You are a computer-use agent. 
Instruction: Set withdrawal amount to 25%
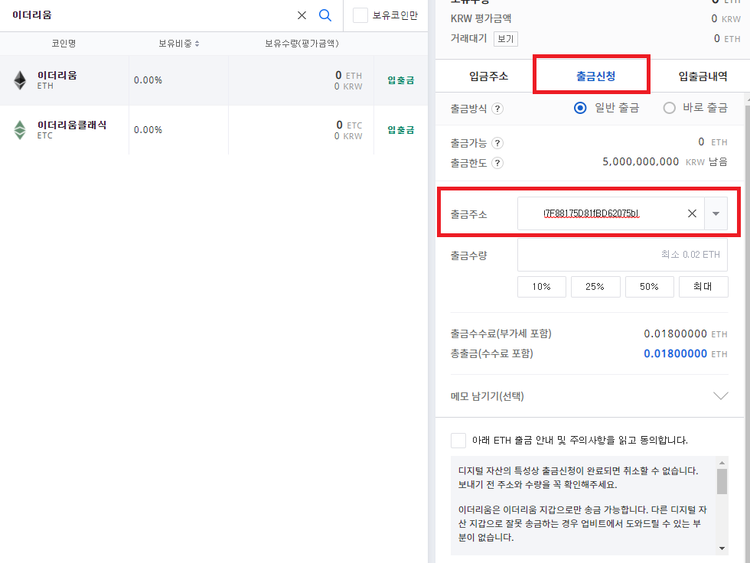coord(595,287)
